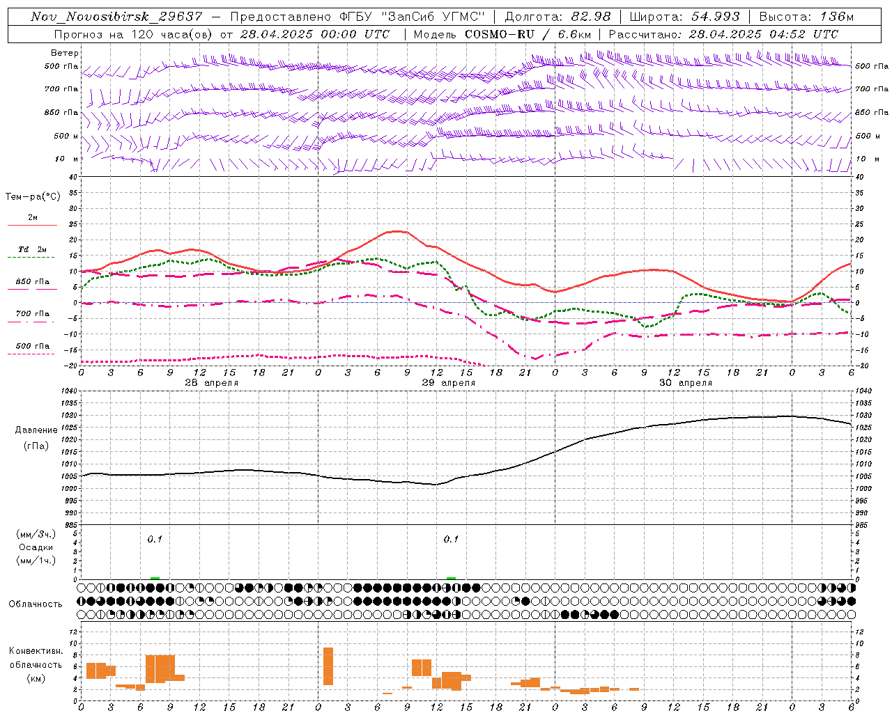Click the 'Td 2м' dew point legend entry
Image resolution: width=892 pixels, height=713 pixels.
point(32,249)
